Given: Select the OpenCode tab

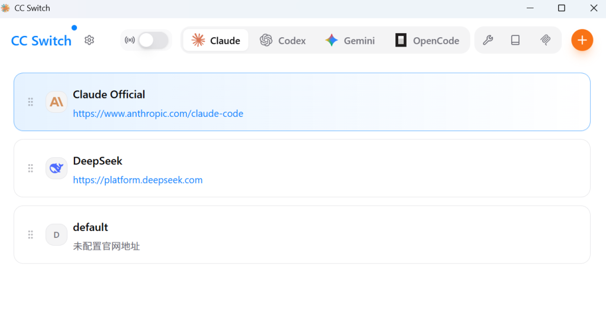Looking at the screenshot, I should [427, 40].
